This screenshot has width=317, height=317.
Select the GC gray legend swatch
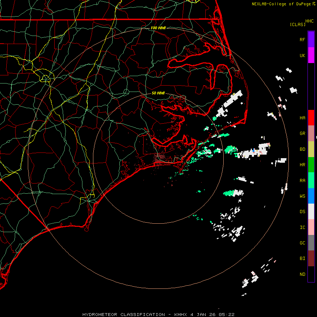coord(311,243)
